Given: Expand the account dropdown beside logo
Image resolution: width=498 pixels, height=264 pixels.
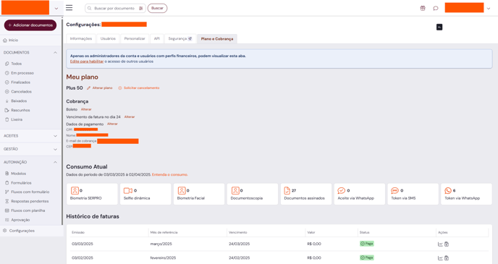Looking at the screenshot, I should (x=56, y=9).
